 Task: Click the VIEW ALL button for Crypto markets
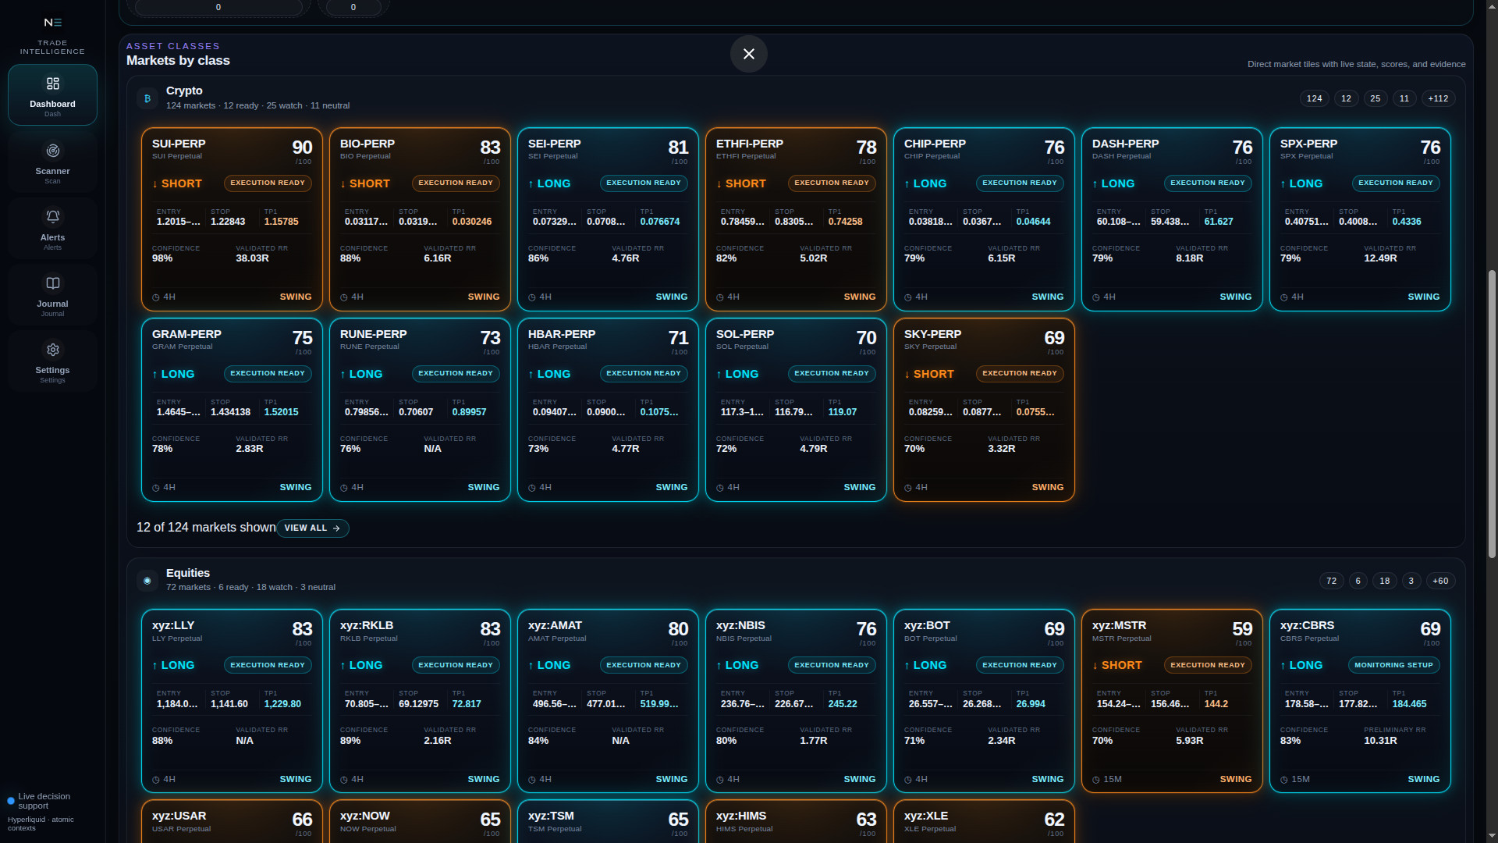click(312, 528)
